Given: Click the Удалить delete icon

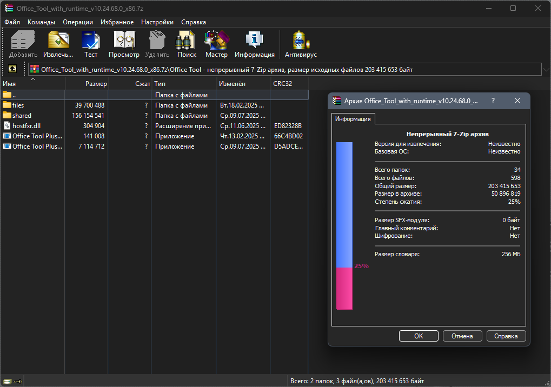Looking at the screenshot, I should (x=157, y=39).
